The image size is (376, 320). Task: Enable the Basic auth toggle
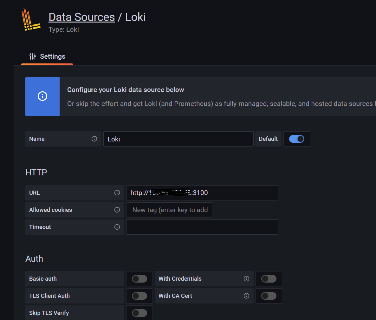click(x=139, y=279)
